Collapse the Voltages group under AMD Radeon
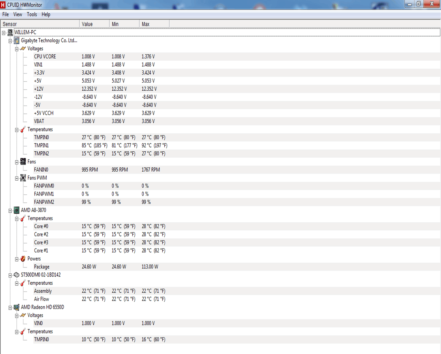This screenshot has height=354, width=441. (17, 316)
